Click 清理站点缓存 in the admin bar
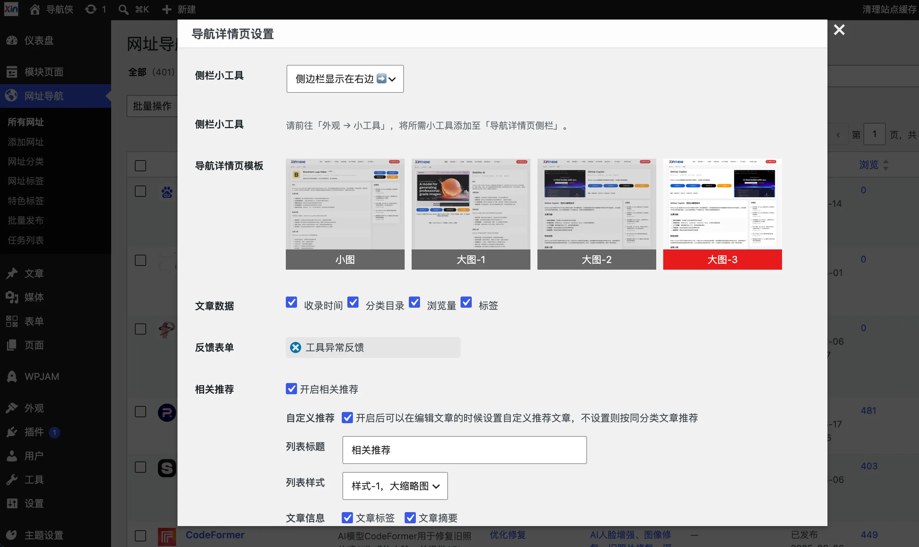Screen dimensions: 919x547 889,9
